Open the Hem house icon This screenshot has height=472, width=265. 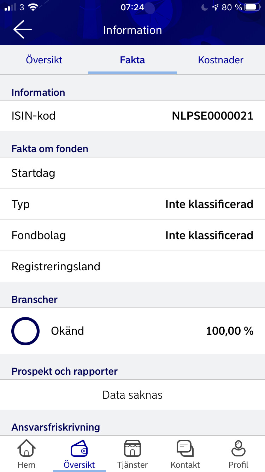(x=26, y=449)
